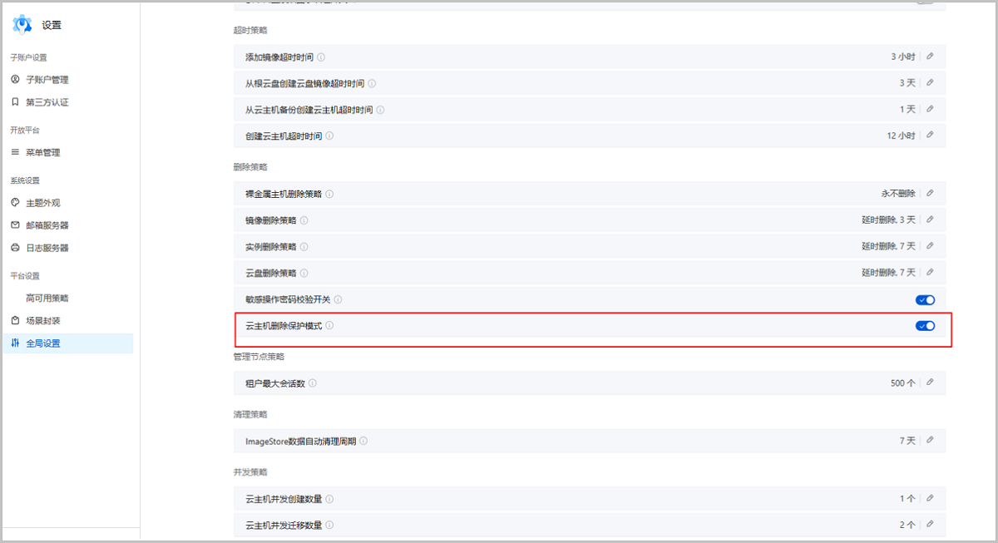Edit ImageStore数据自动清理周期 value

coord(930,441)
